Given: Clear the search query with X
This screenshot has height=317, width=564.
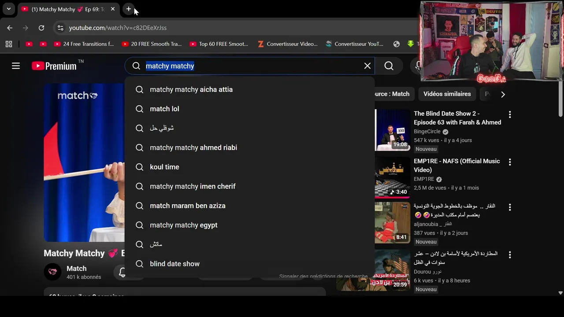Looking at the screenshot, I should (x=367, y=66).
